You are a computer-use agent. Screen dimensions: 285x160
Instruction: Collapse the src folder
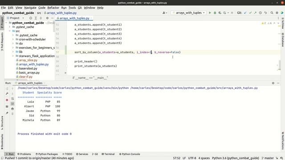pos(10,31)
